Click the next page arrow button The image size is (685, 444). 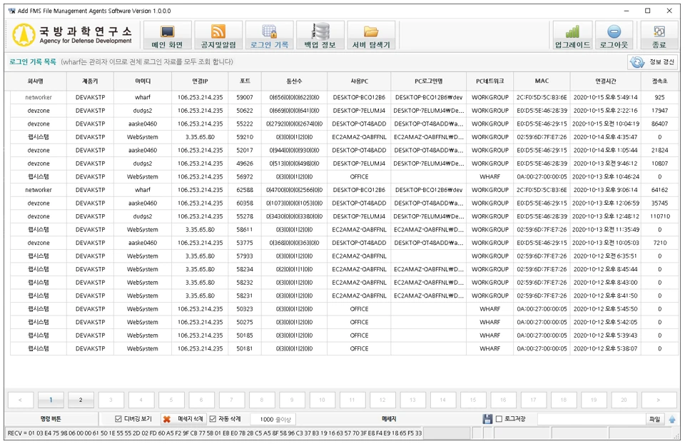(x=659, y=400)
